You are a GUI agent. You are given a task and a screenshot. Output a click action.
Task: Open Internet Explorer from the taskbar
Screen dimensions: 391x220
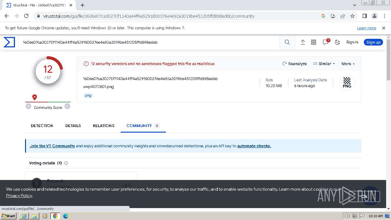24,216
